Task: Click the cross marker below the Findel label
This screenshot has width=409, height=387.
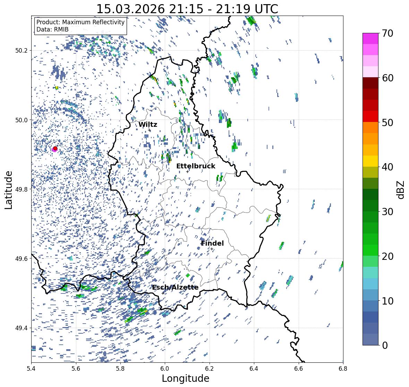Action: [x=212, y=249]
